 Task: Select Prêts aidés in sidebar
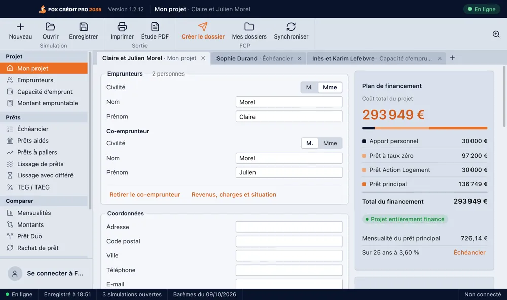pos(44,141)
